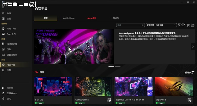Select the 遊戲收藏庫 sidebar label
The height and width of the screenshot is (106, 197).
click(x=12, y=55)
